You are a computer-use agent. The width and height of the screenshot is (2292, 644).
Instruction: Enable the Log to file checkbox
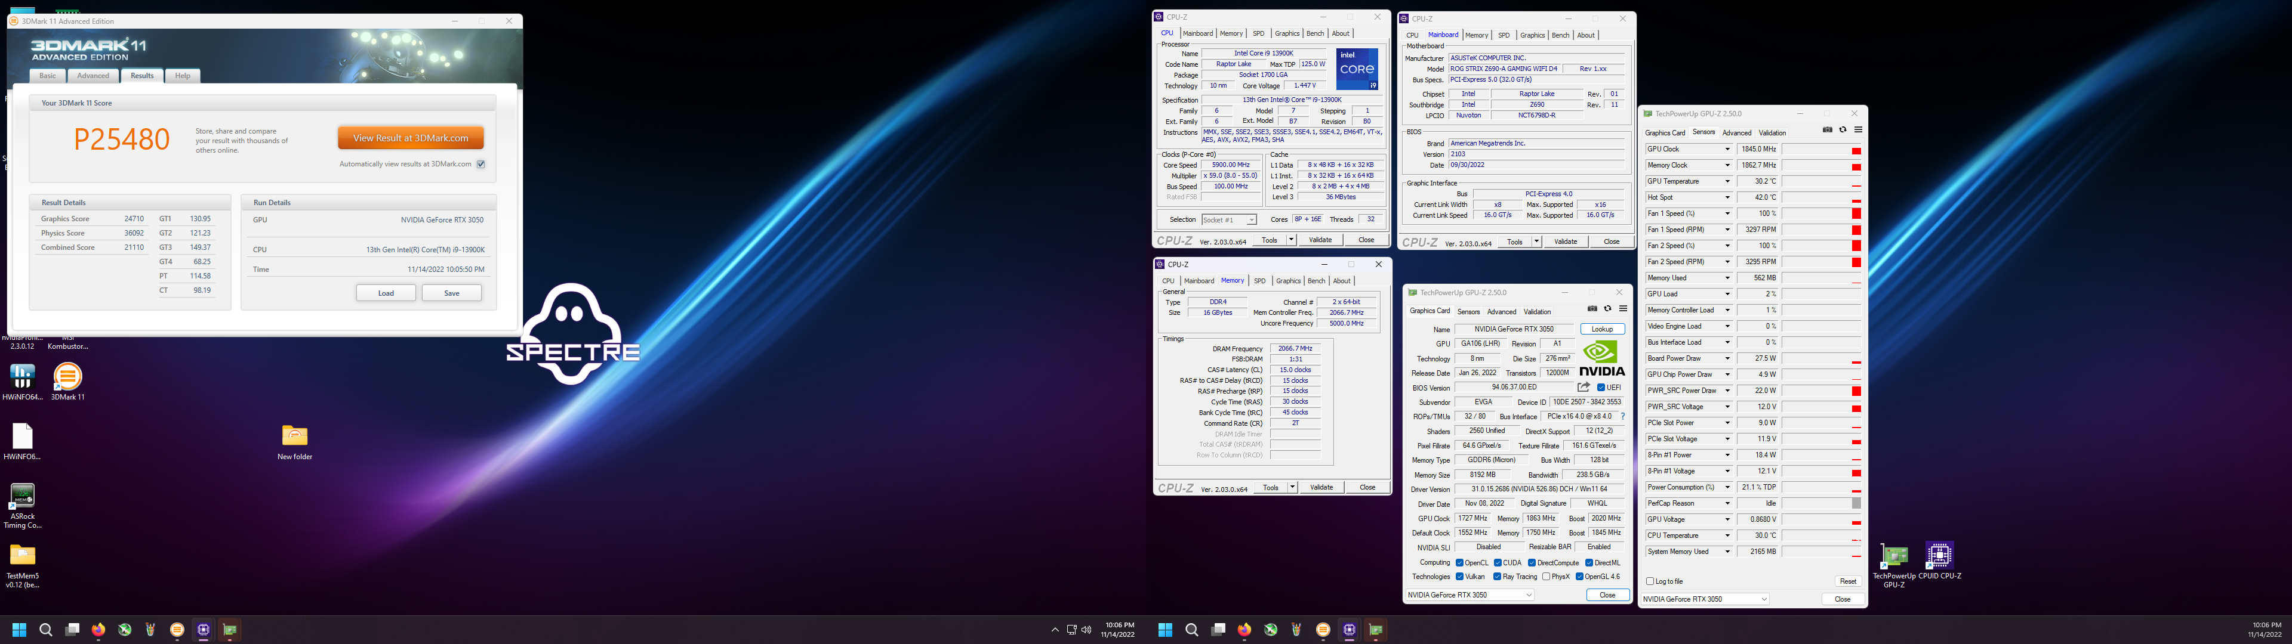[1650, 581]
